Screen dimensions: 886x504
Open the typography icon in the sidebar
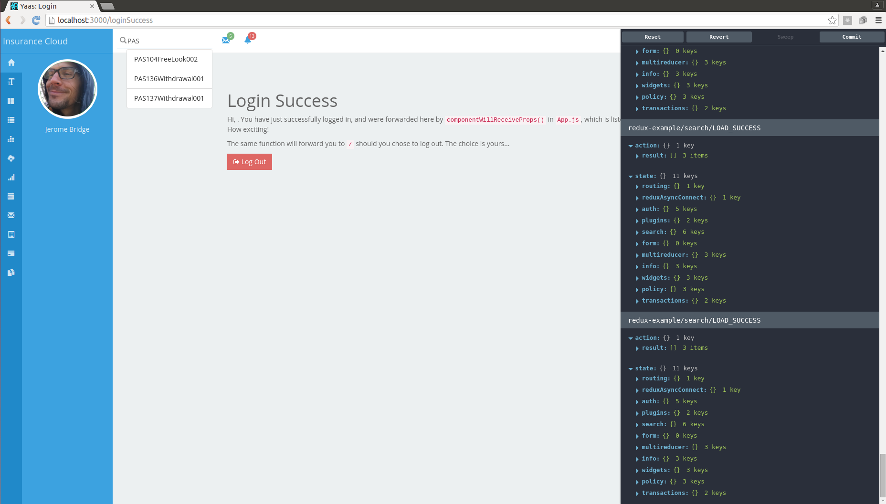tap(11, 82)
